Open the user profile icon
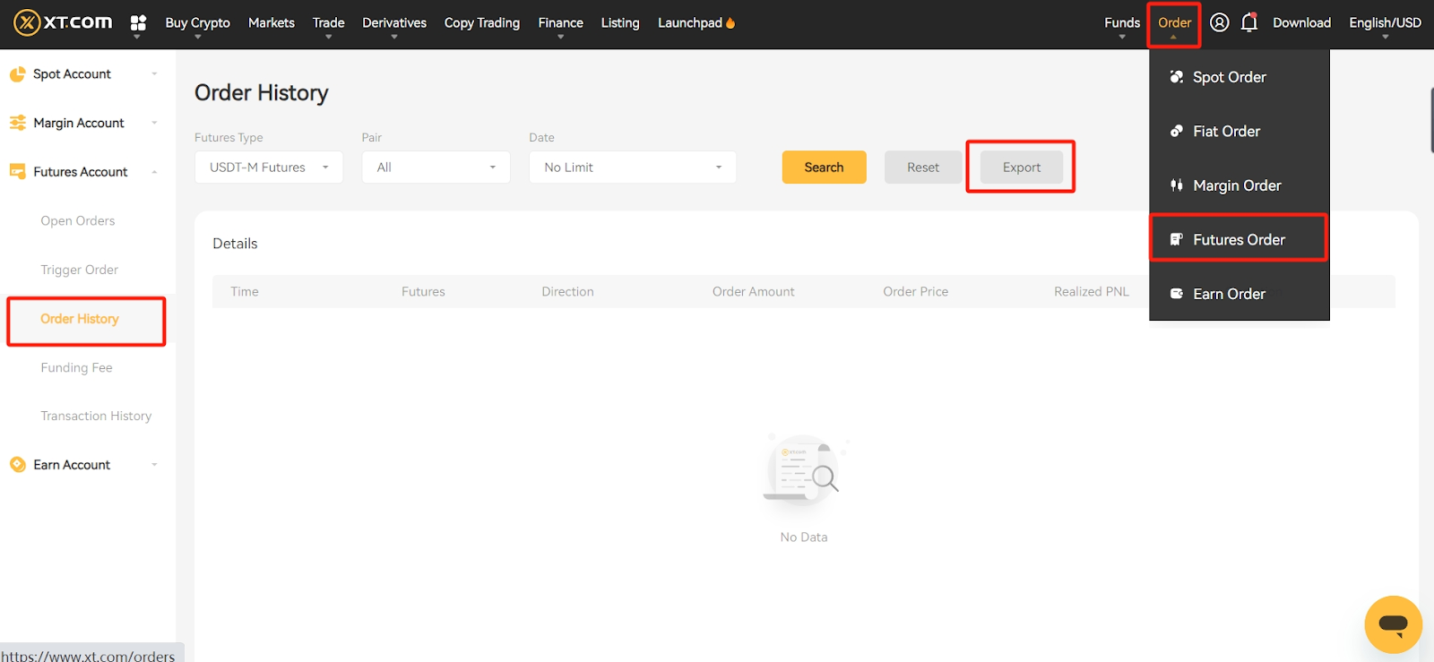This screenshot has height=662, width=1434. pos(1219,22)
